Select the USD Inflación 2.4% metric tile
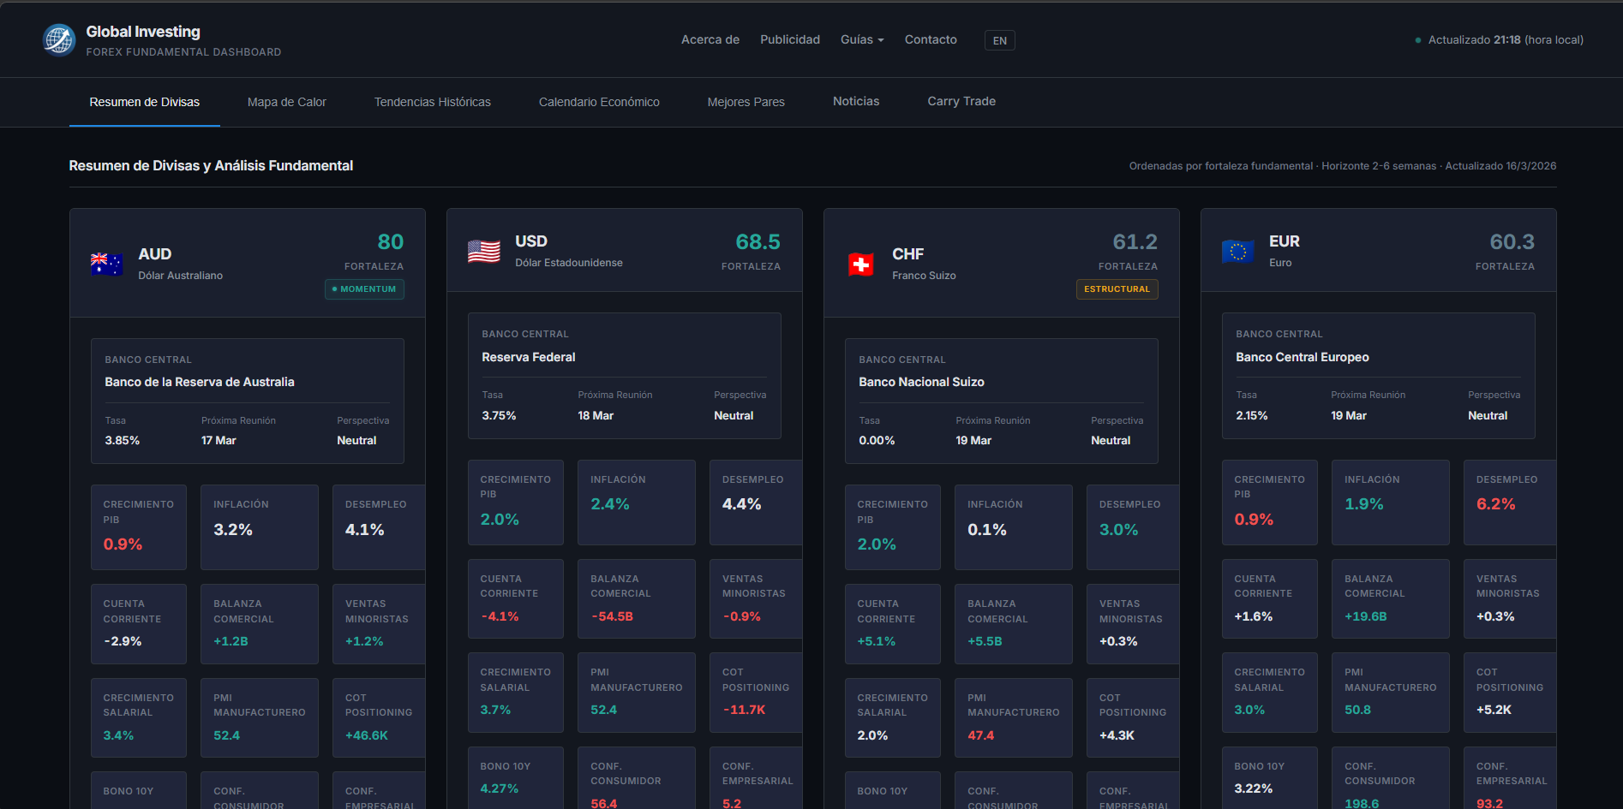Viewport: 1623px width, 809px height. pyautogui.click(x=636, y=503)
